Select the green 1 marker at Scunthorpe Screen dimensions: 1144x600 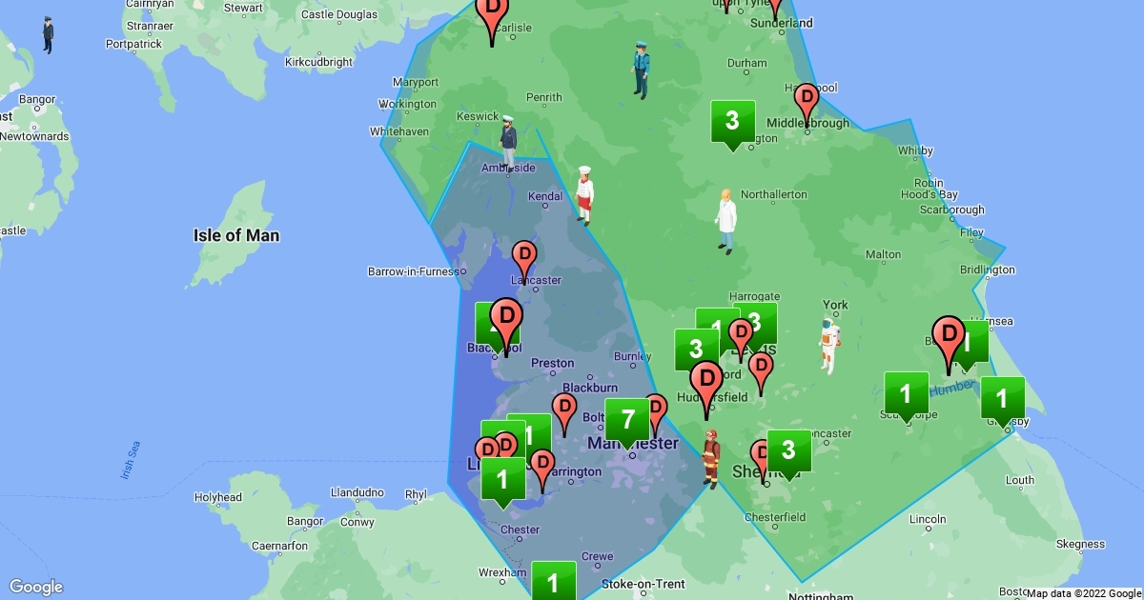click(x=907, y=392)
